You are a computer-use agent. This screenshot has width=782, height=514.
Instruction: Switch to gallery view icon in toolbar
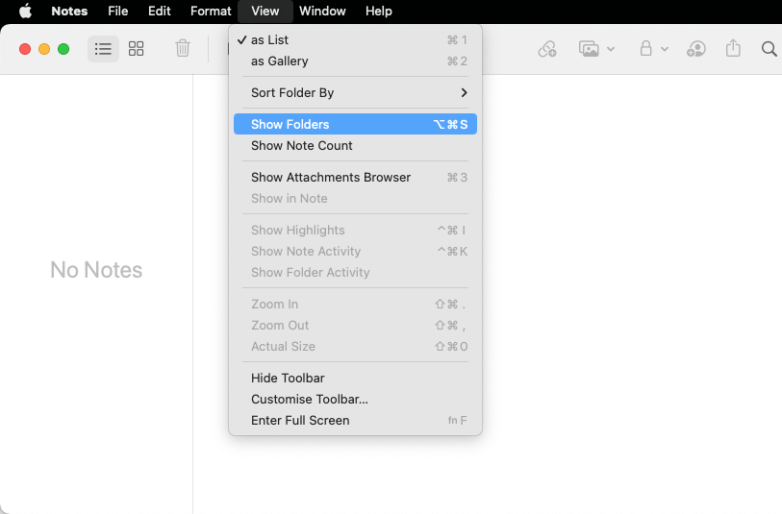[137, 49]
